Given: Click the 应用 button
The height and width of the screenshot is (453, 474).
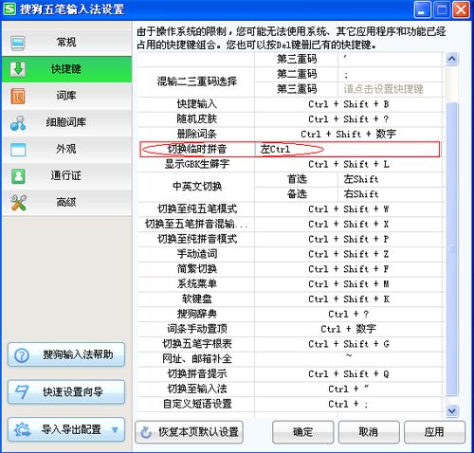Looking at the screenshot, I should click(434, 432).
